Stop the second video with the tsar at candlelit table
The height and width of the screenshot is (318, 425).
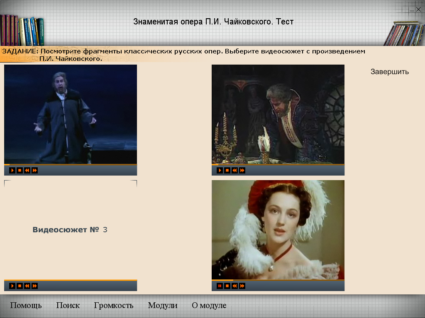click(x=227, y=170)
